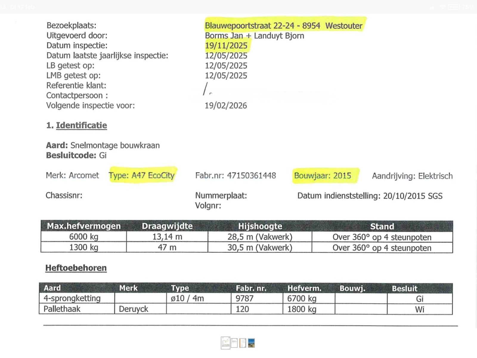This screenshot has height=358, width=477.
Task: Tap the battery icon in status bar
Action: click(x=453, y=7)
